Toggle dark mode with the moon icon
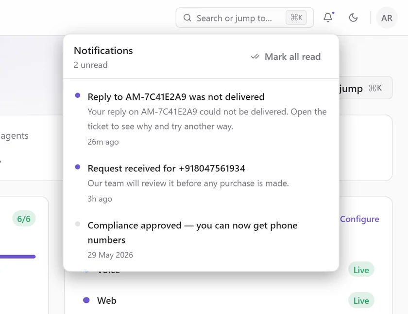The height and width of the screenshot is (314, 408). pos(353,18)
